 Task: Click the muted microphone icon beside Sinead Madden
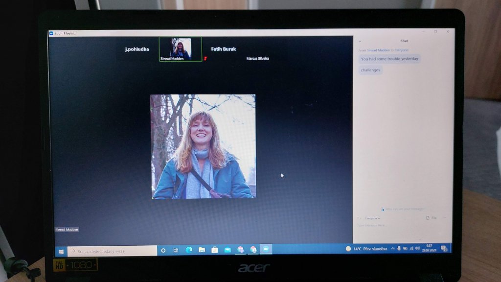pyautogui.click(x=205, y=59)
